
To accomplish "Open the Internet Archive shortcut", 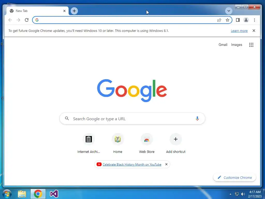I will (89, 144).
